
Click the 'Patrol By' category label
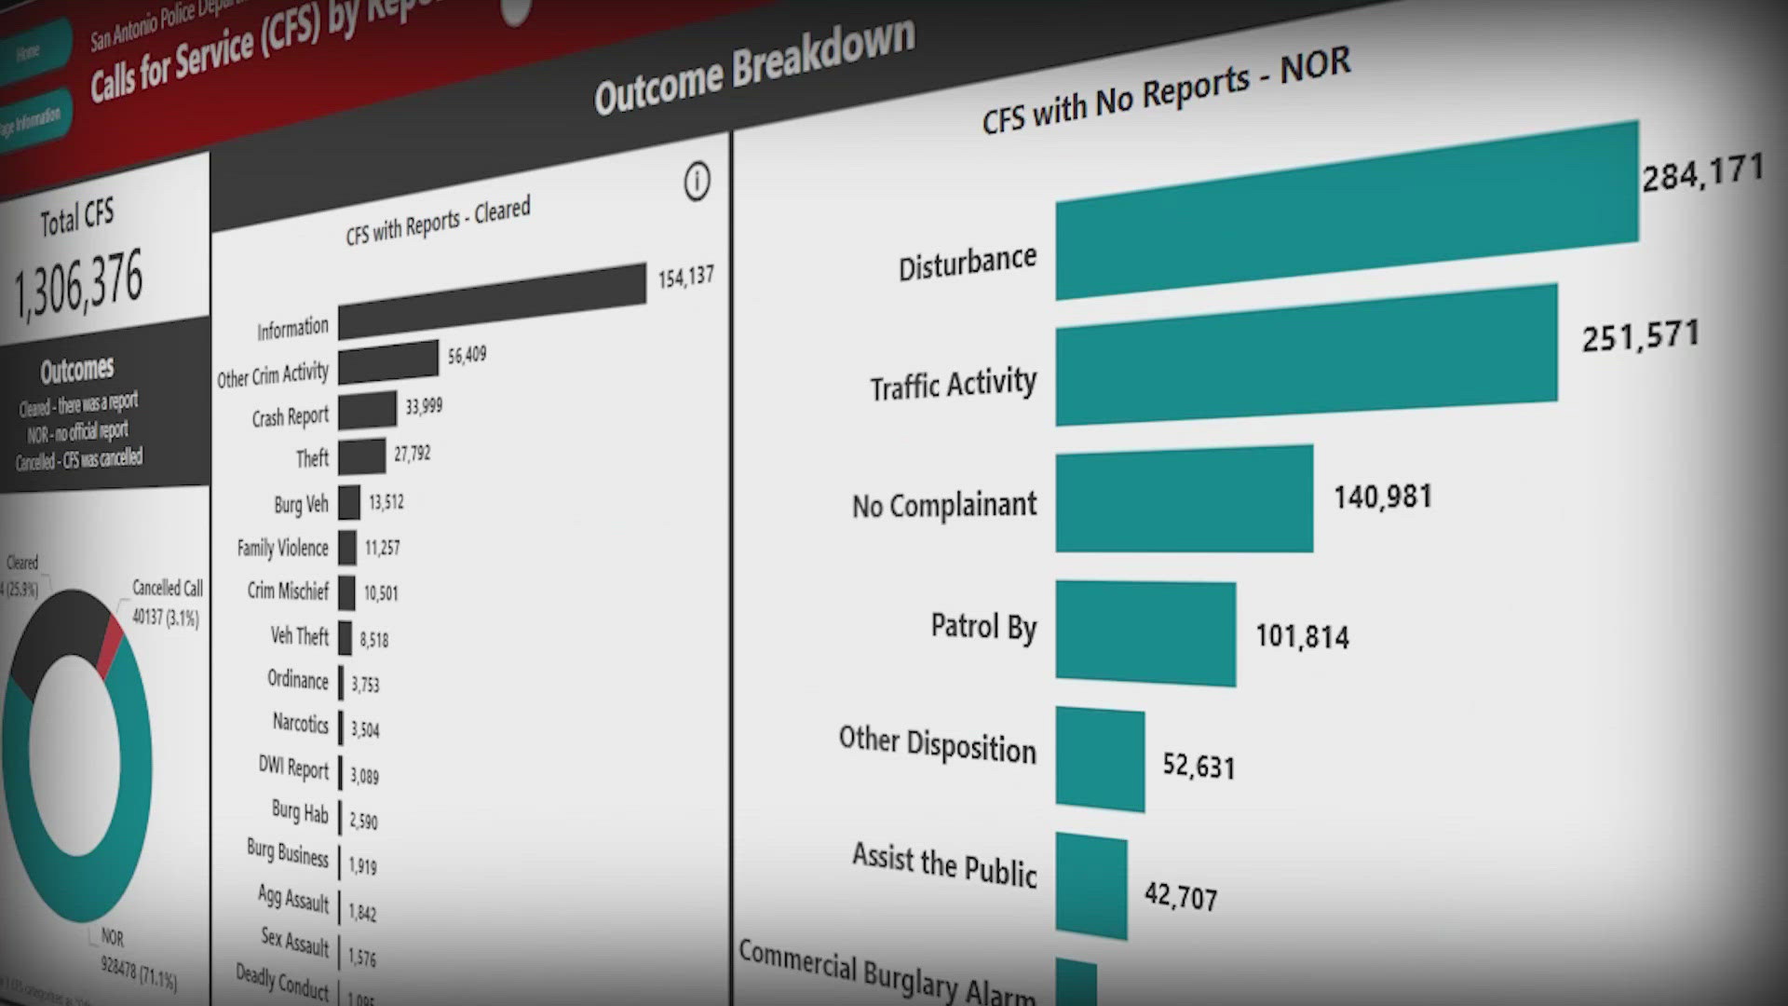point(983,628)
